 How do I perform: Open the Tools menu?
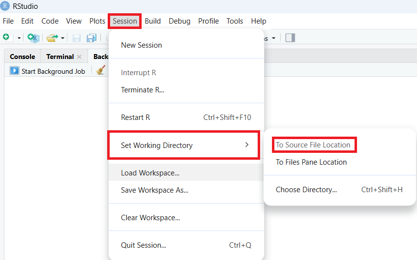click(235, 21)
